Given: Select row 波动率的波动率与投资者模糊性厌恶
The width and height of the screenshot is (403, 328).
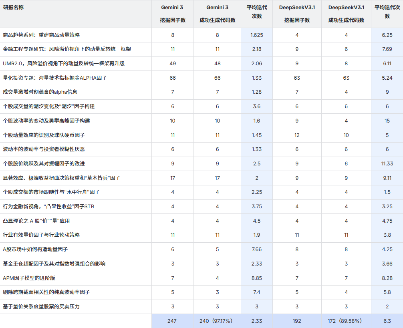Looking at the screenshot, I should click(x=201, y=149).
